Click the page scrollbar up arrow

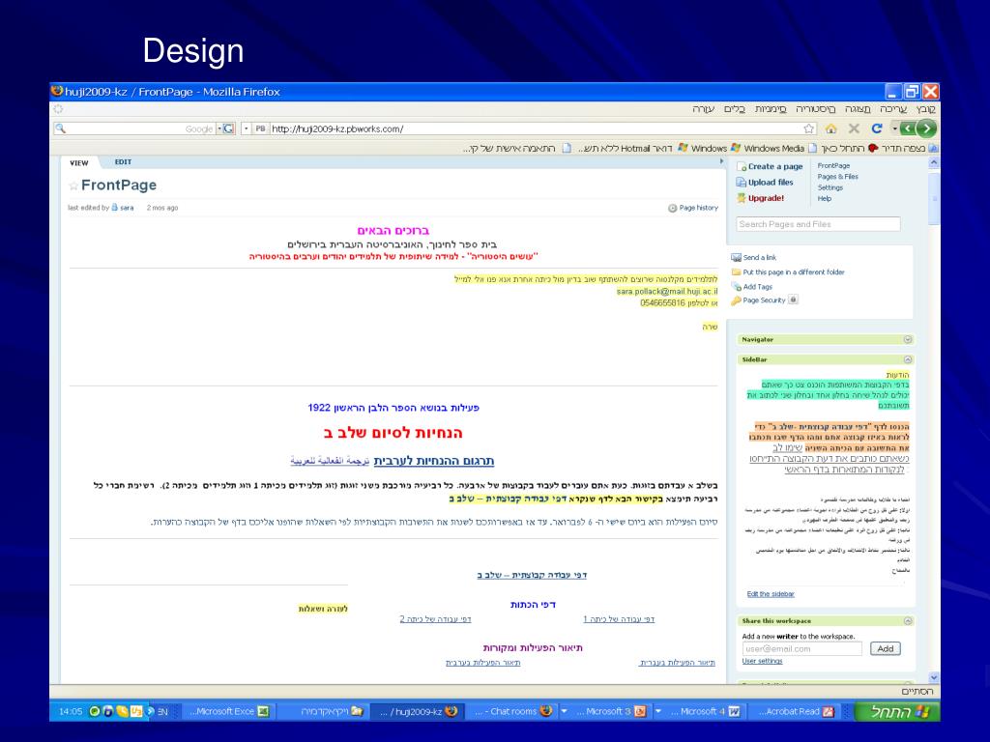(935, 162)
